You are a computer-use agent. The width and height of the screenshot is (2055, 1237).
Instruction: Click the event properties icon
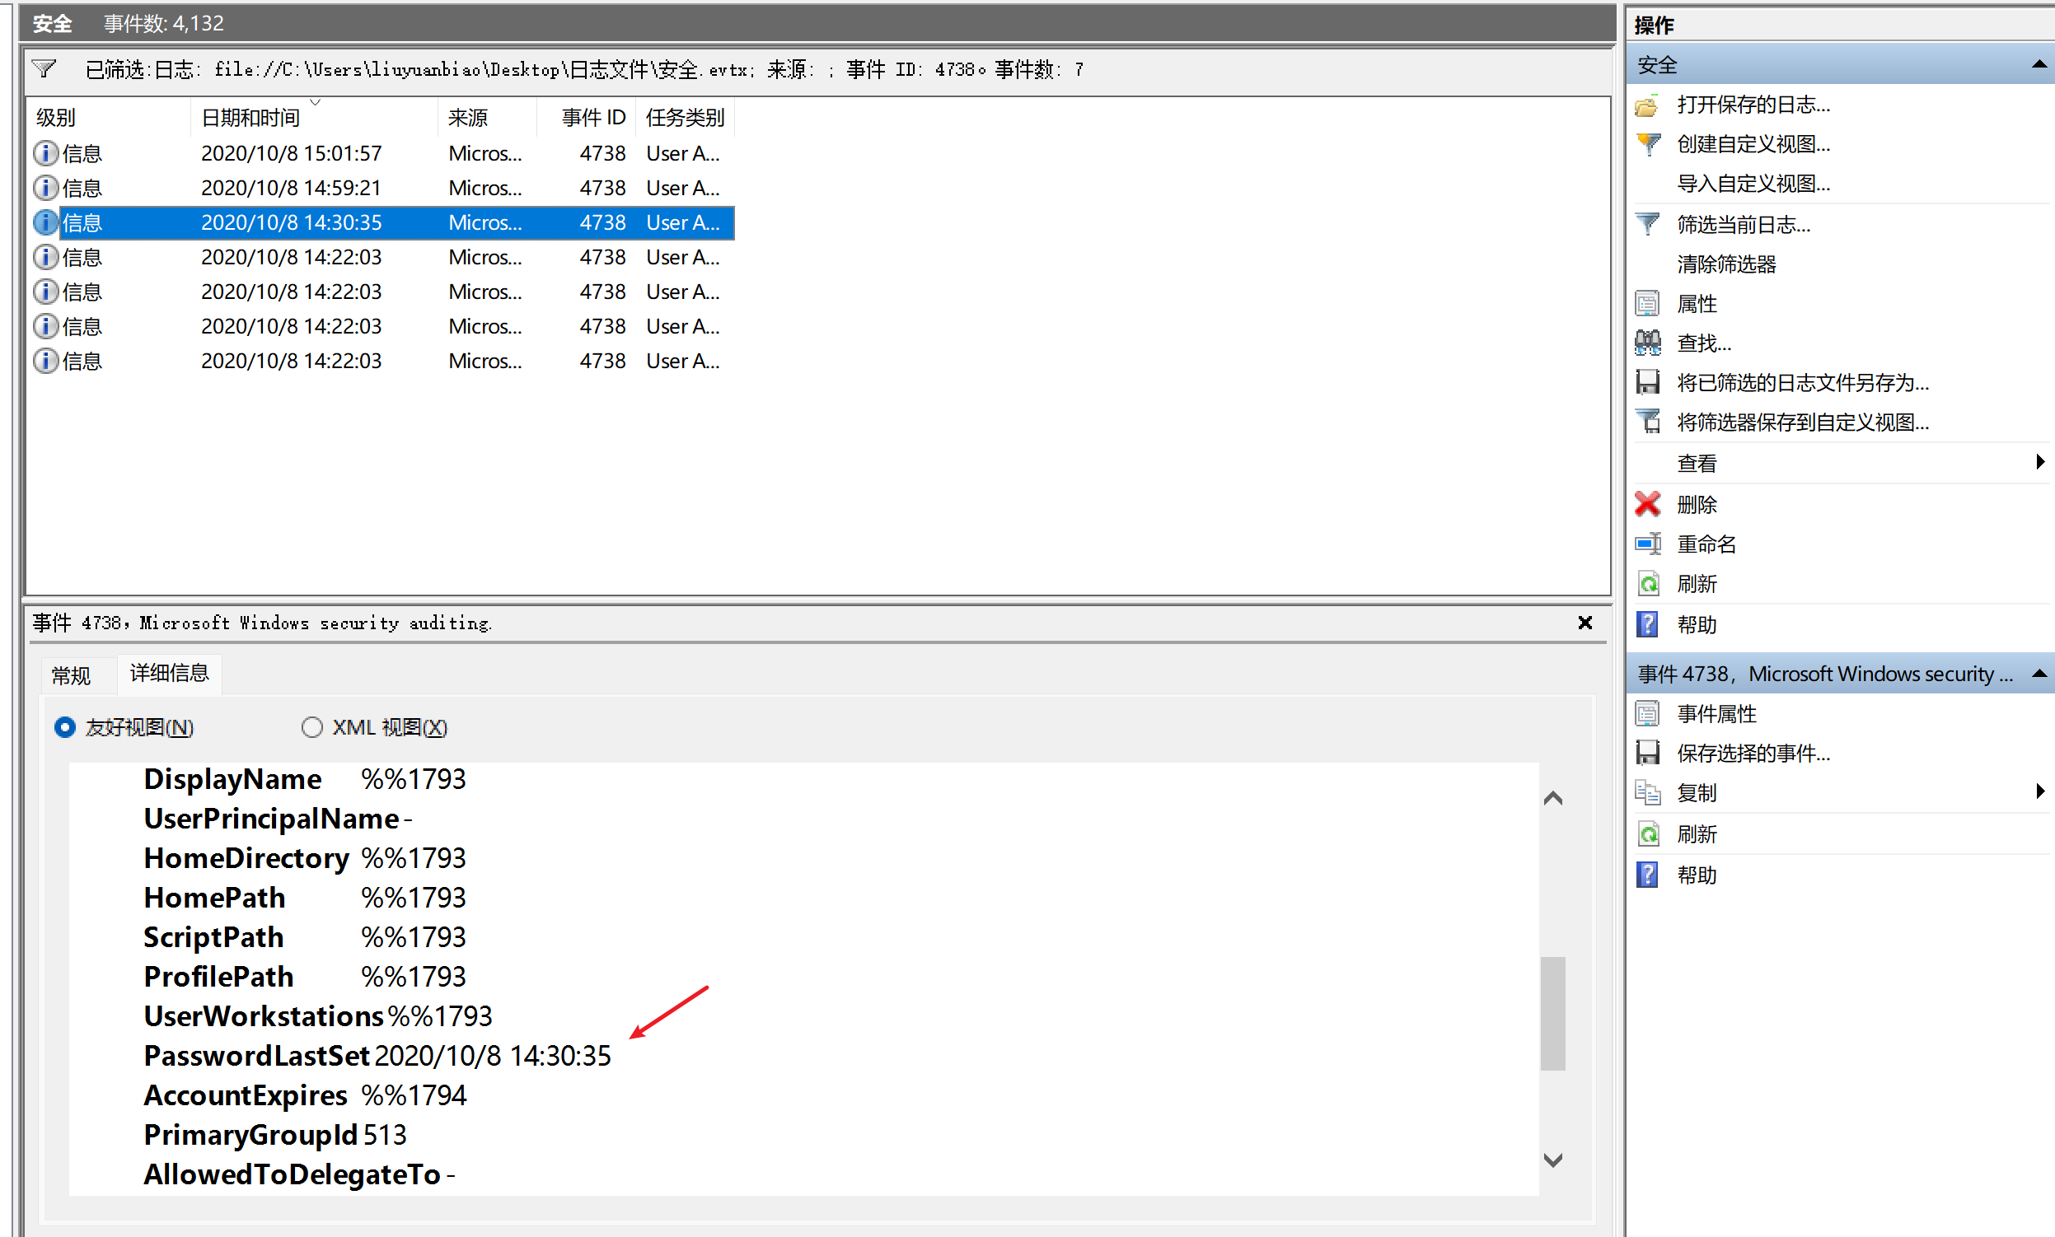[x=1647, y=713]
